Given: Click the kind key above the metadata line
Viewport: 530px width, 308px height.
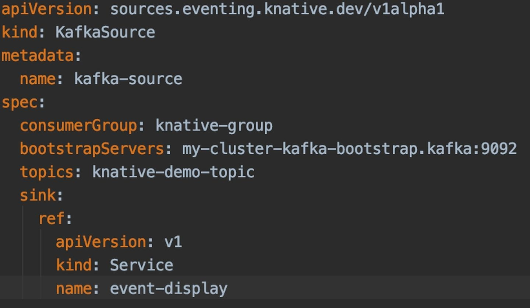Looking at the screenshot, I should (19, 32).
